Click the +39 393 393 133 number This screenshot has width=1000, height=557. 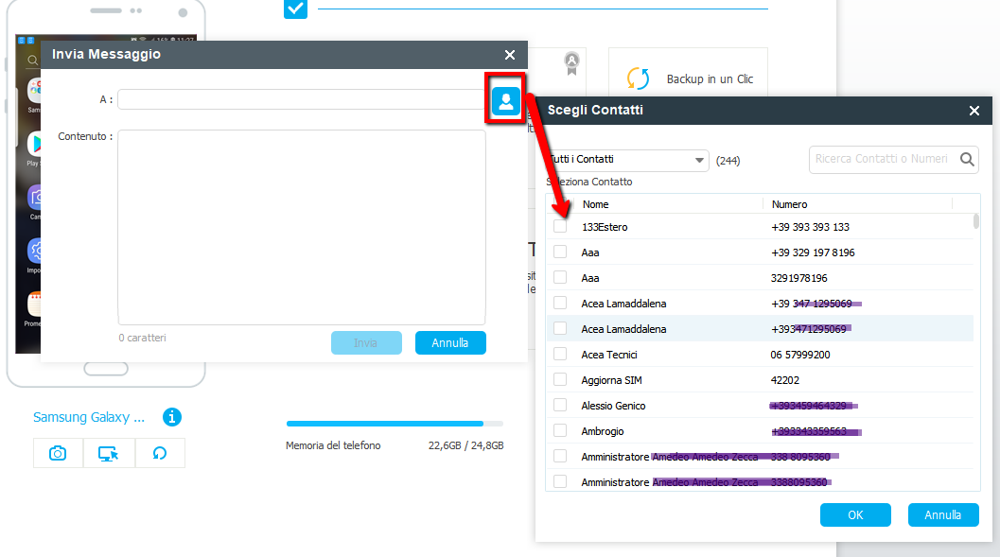click(x=810, y=228)
